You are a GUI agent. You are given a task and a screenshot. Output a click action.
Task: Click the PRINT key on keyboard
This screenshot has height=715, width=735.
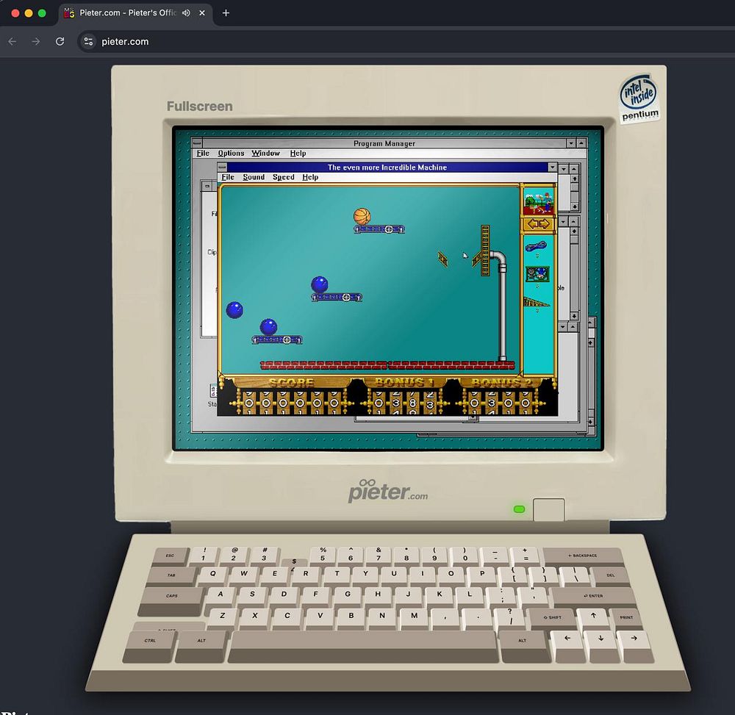tap(626, 617)
